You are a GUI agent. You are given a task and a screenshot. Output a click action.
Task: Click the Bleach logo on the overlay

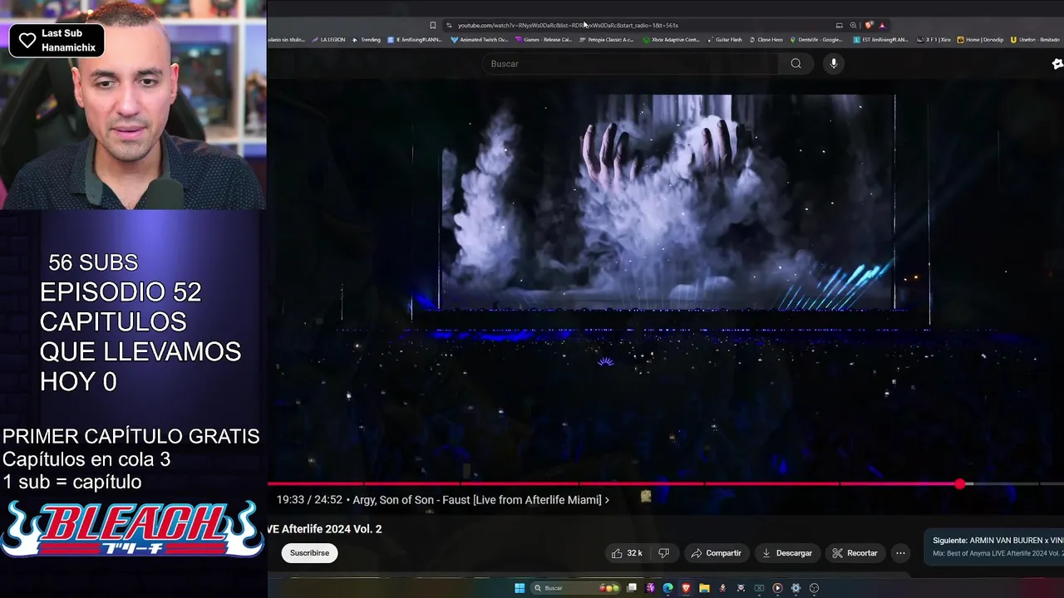click(132, 530)
